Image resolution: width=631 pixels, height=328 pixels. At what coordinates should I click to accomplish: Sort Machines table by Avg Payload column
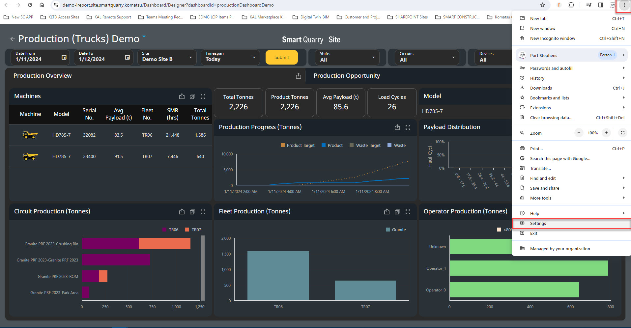pyautogui.click(x=119, y=114)
